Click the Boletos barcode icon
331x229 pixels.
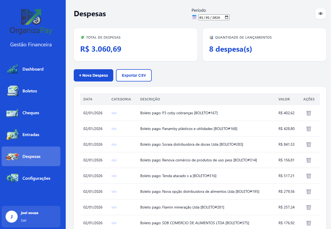coord(12,91)
